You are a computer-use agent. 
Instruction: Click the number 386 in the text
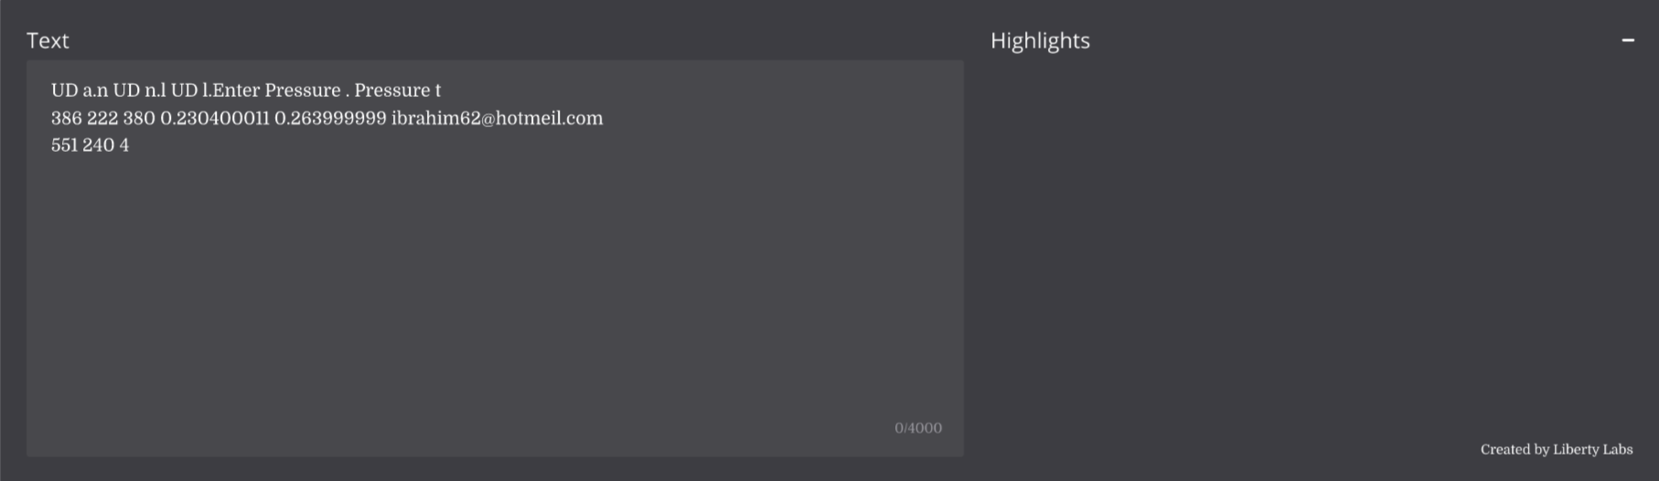point(66,118)
